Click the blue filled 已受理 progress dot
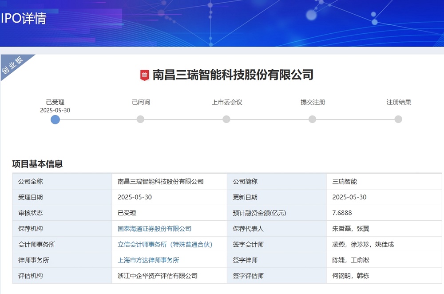The height and width of the screenshot is (294, 444). (x=55, y=119)
